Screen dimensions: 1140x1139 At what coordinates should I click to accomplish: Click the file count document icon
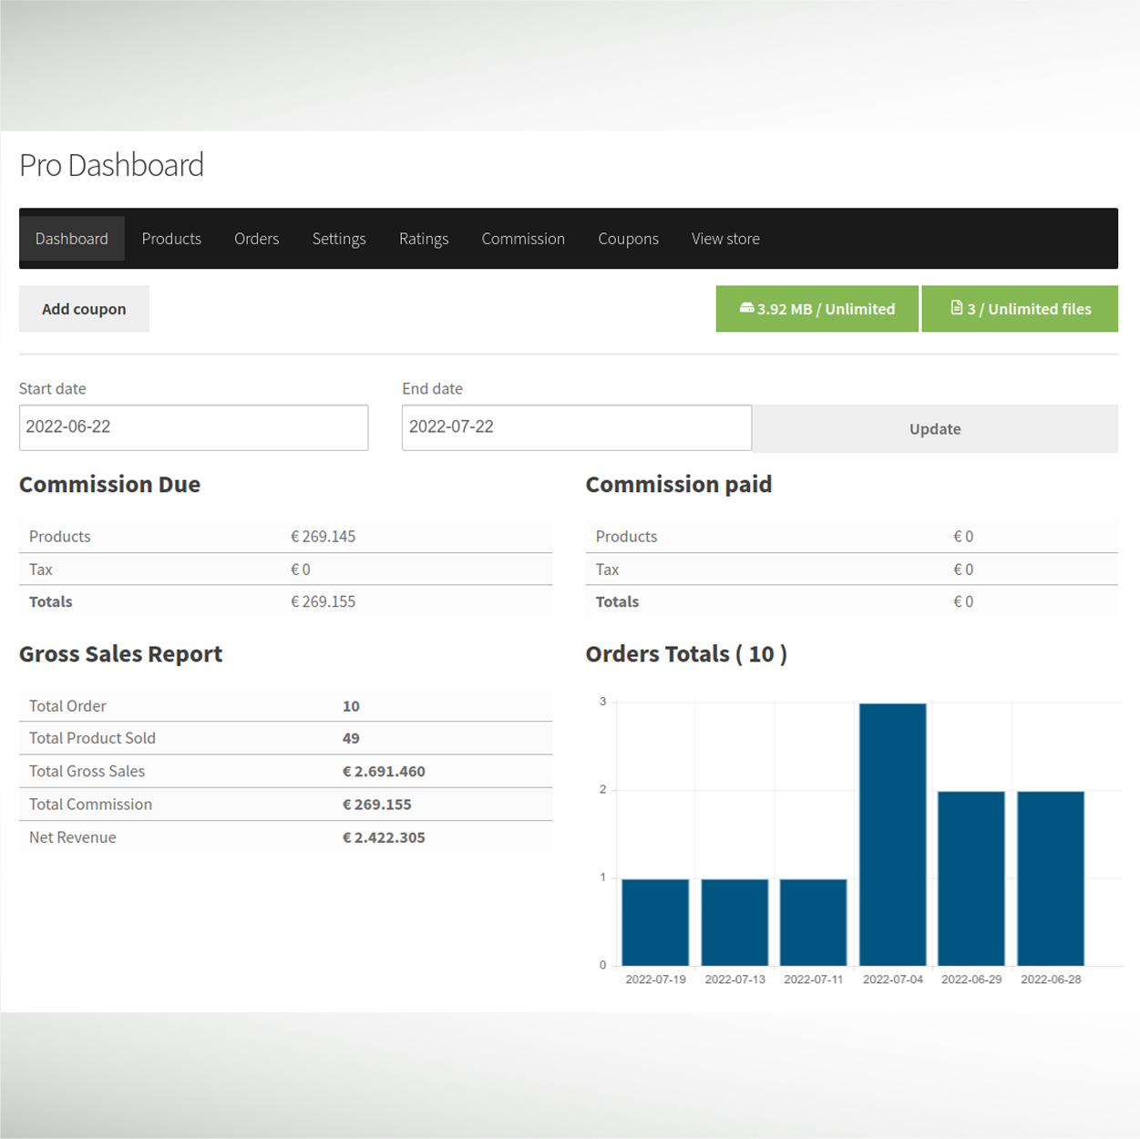pyautogui.click(x=956, y=308)
